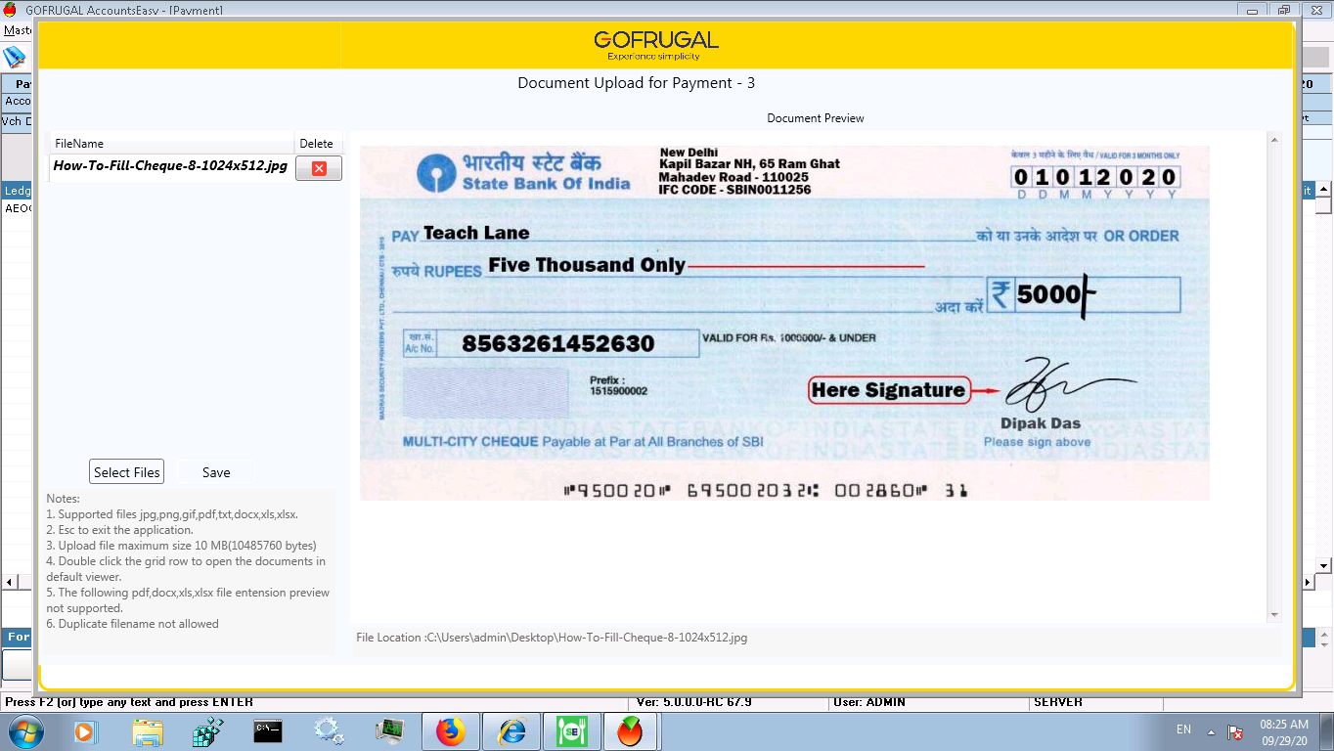Viewport: 1334px width, 751px height.
Task: Click the Esc to exit the application note
Action: coord(119,530)
